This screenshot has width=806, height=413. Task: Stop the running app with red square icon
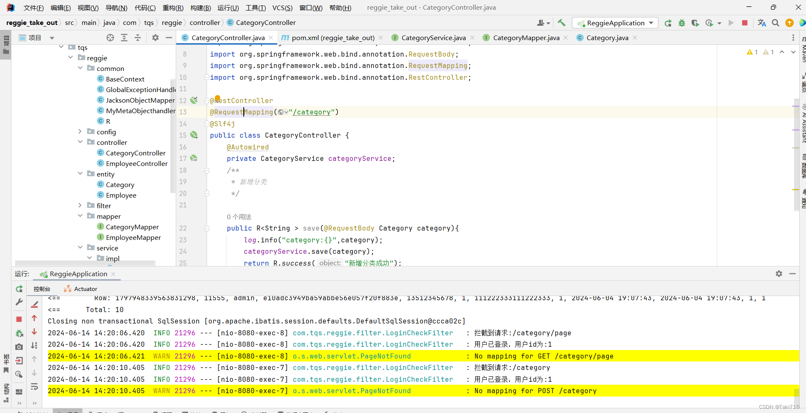pyautogui.click(x=745, y=23)
